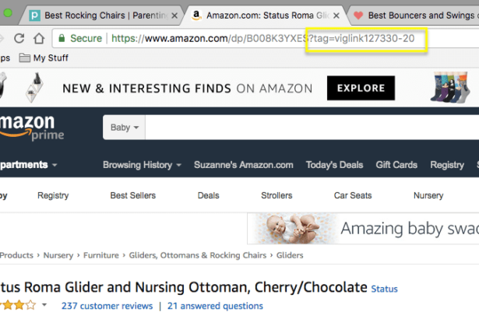Image resolution: width=479 pixels, height=319 pixels.
Task: Click the green Secure padlock icon
Action: [62, 38]
